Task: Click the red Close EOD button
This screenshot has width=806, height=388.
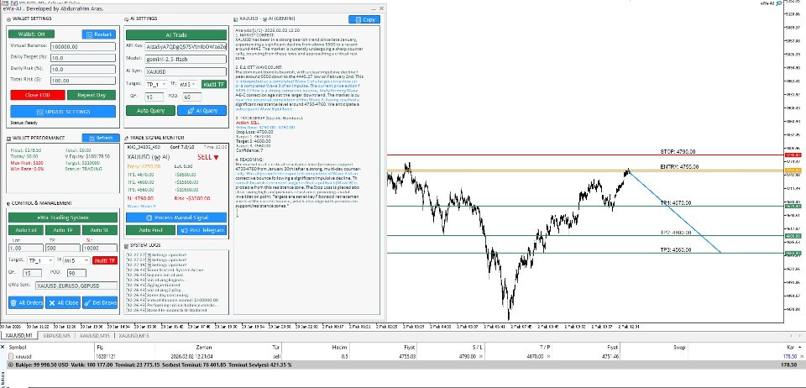Action: (38, 95)
